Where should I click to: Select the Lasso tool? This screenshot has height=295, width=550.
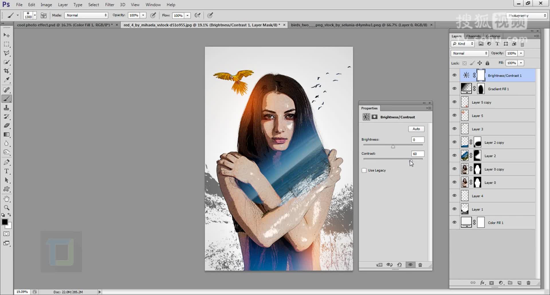point(6,53)
